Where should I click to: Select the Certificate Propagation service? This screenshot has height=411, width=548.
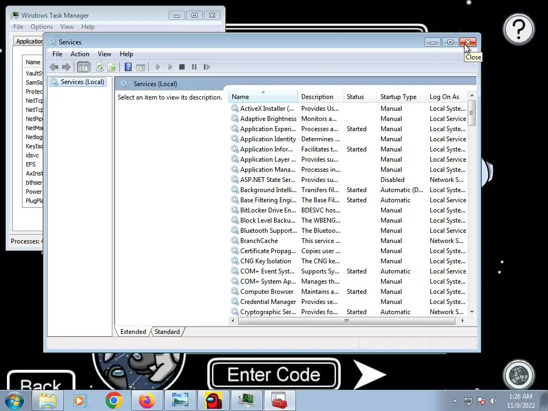[348, 250]
